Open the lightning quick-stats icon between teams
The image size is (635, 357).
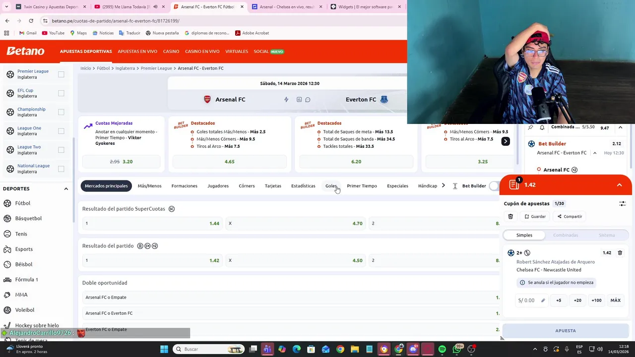tap(286, 100)
